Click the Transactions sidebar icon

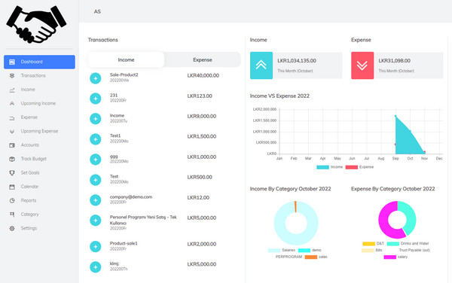[12, 76]
